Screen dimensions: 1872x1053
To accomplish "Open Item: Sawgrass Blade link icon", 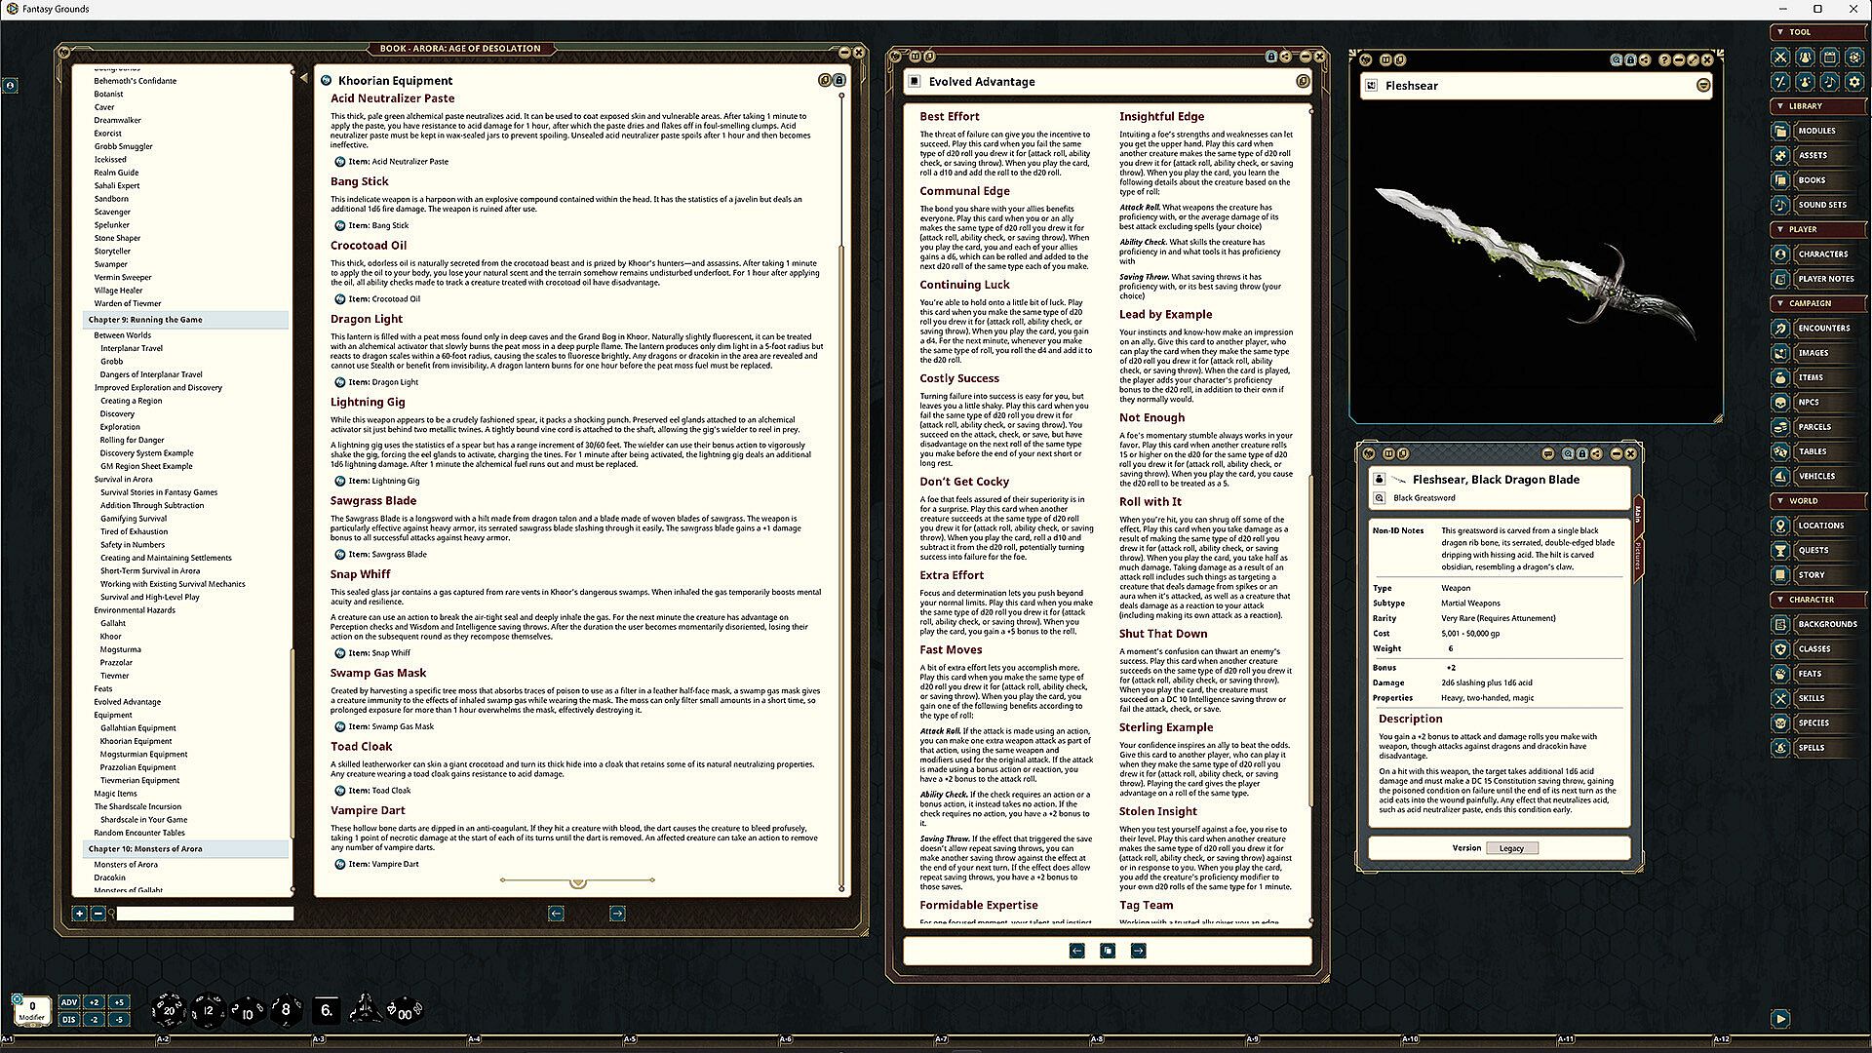I will [339, 554].
